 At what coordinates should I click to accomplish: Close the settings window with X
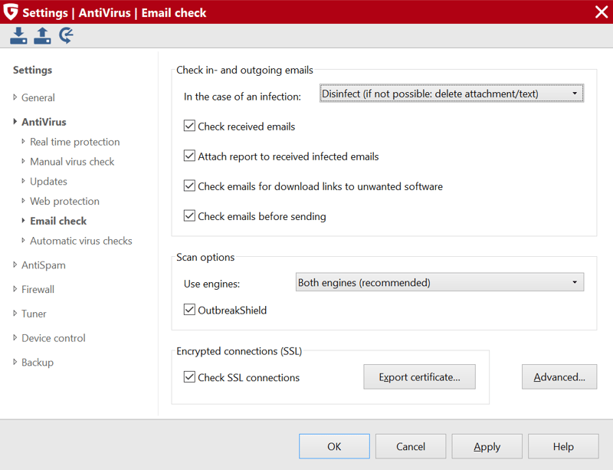(602, 12)
